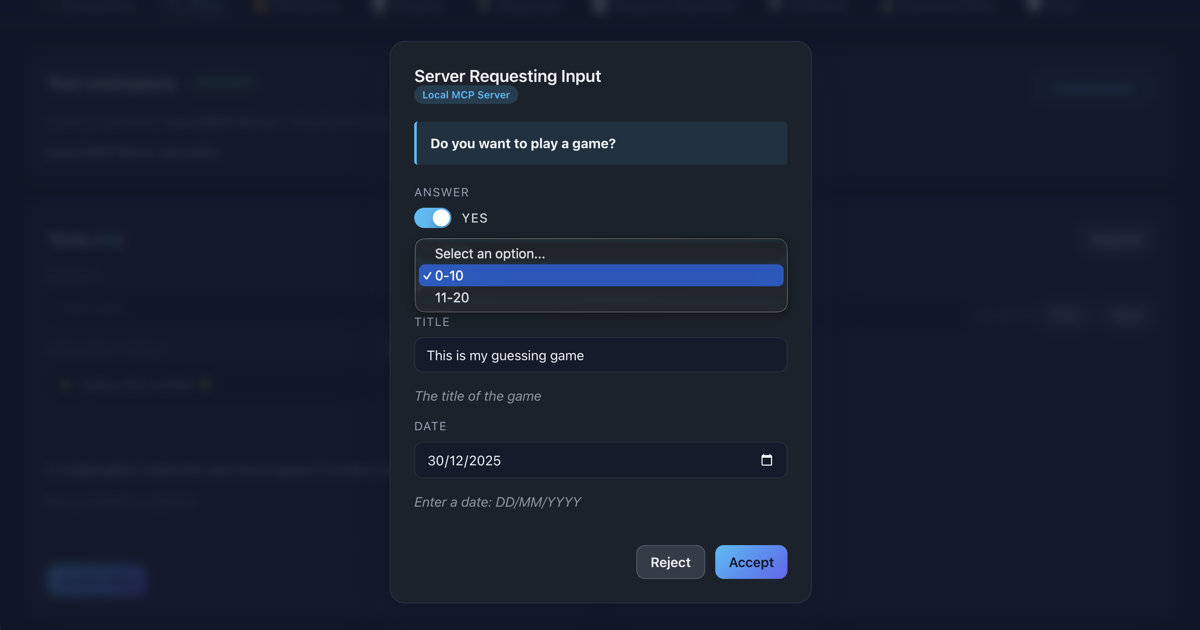Choose the "Select an option..." placeholder entry
This screenshot has width=1200, height=630.
click(x=490, y=253)
